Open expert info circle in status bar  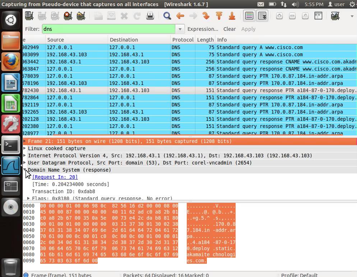pos(26,275)
